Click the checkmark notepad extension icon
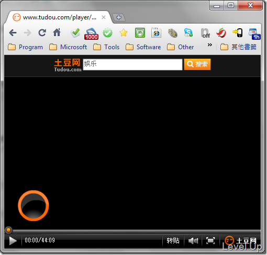Screen dimensions: 267x255 click(75, 32)
